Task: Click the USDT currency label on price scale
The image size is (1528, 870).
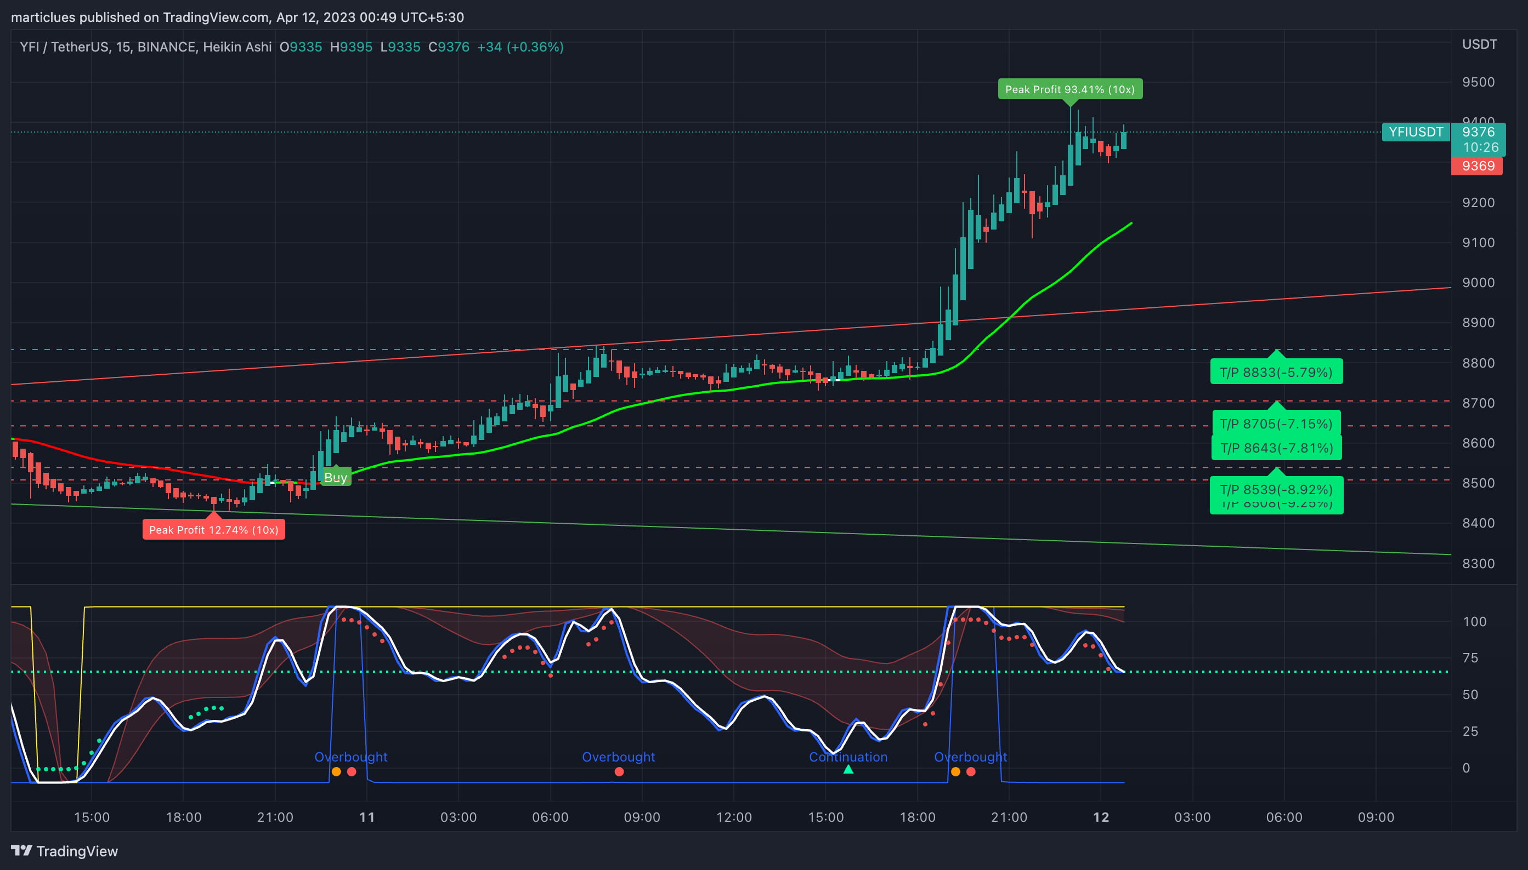Action: [1480, 44]
